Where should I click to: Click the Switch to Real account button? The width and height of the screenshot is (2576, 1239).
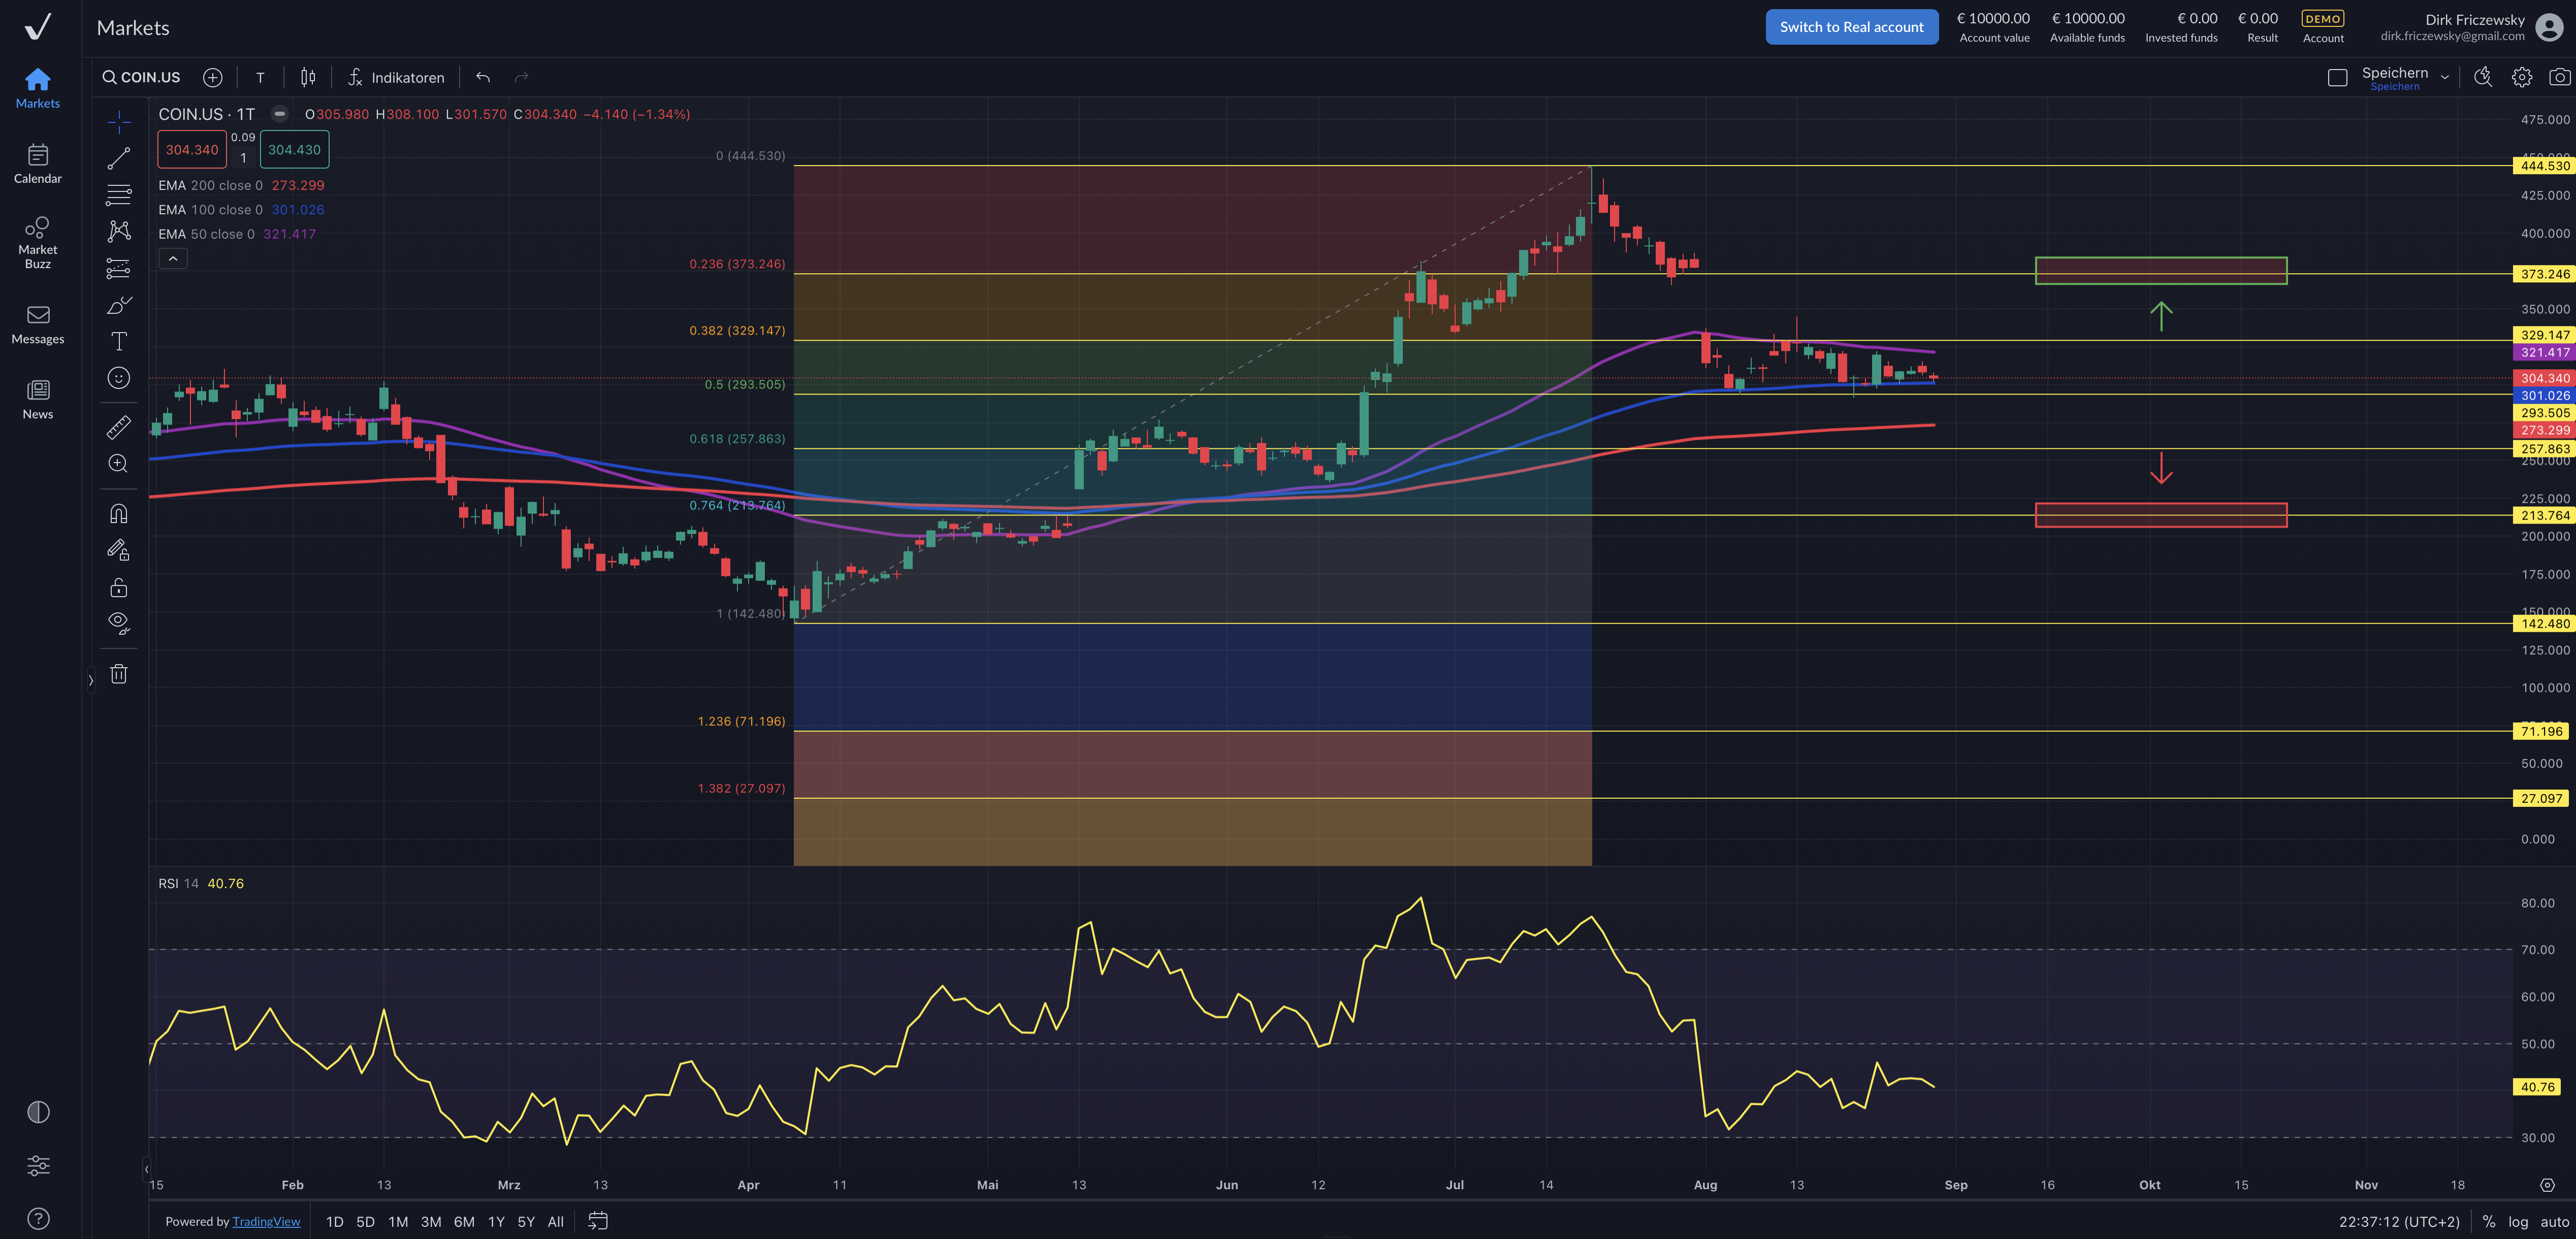1851,26
